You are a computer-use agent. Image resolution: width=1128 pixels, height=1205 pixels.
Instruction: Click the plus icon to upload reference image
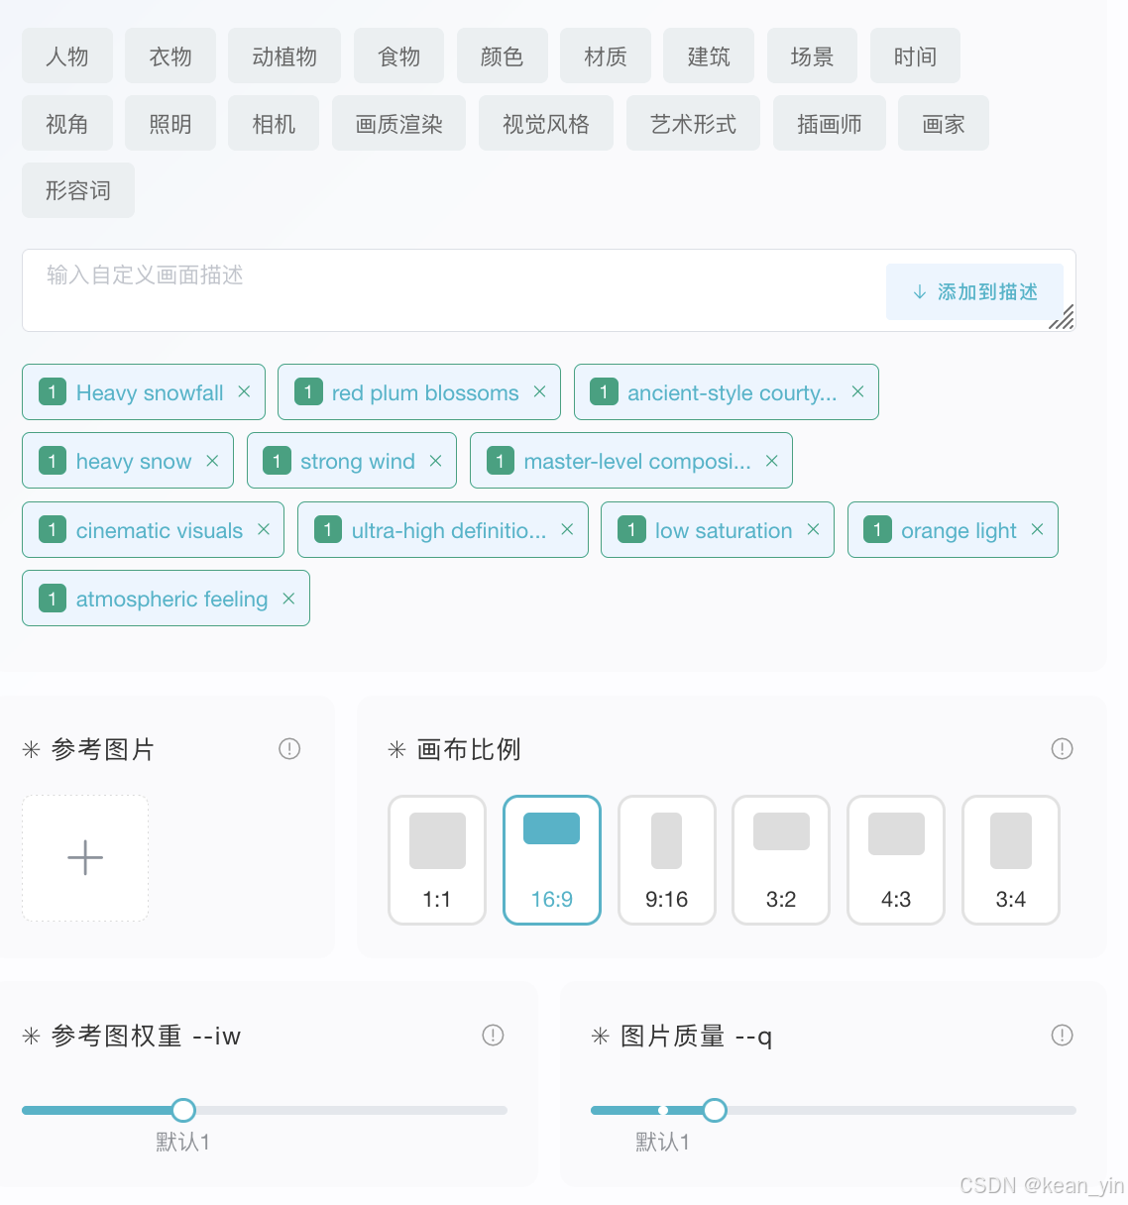(85, 858)
